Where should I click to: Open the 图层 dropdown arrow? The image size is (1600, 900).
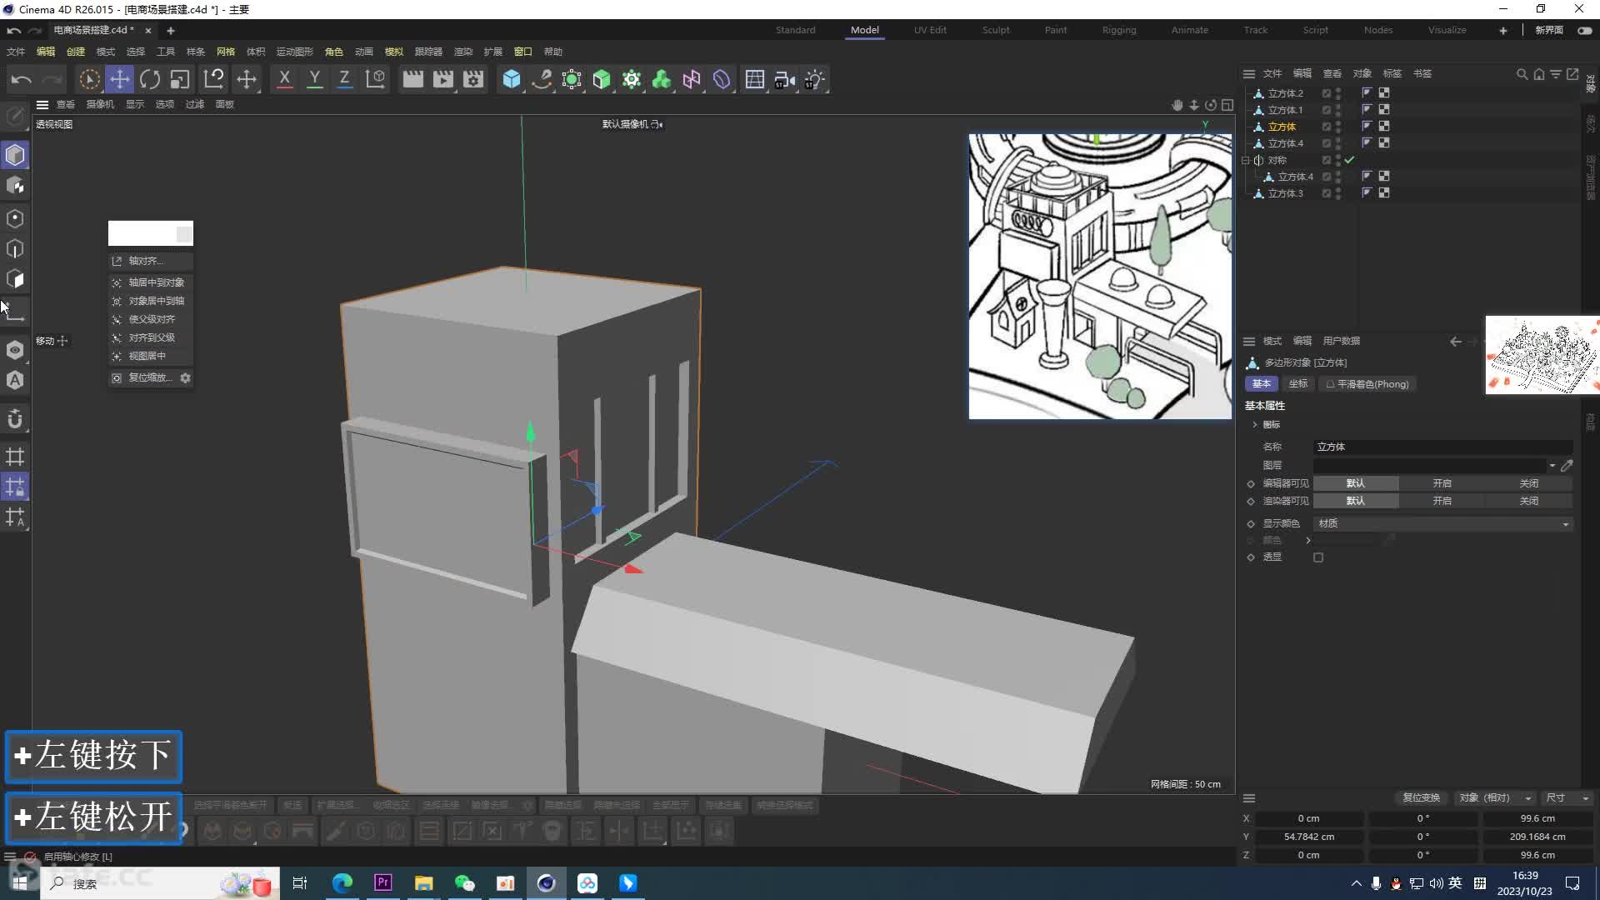click(x=1552, y=466)
